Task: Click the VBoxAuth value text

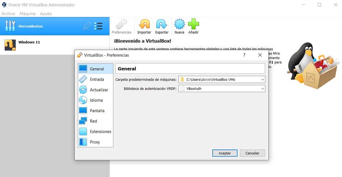Action: coord(194,89)
